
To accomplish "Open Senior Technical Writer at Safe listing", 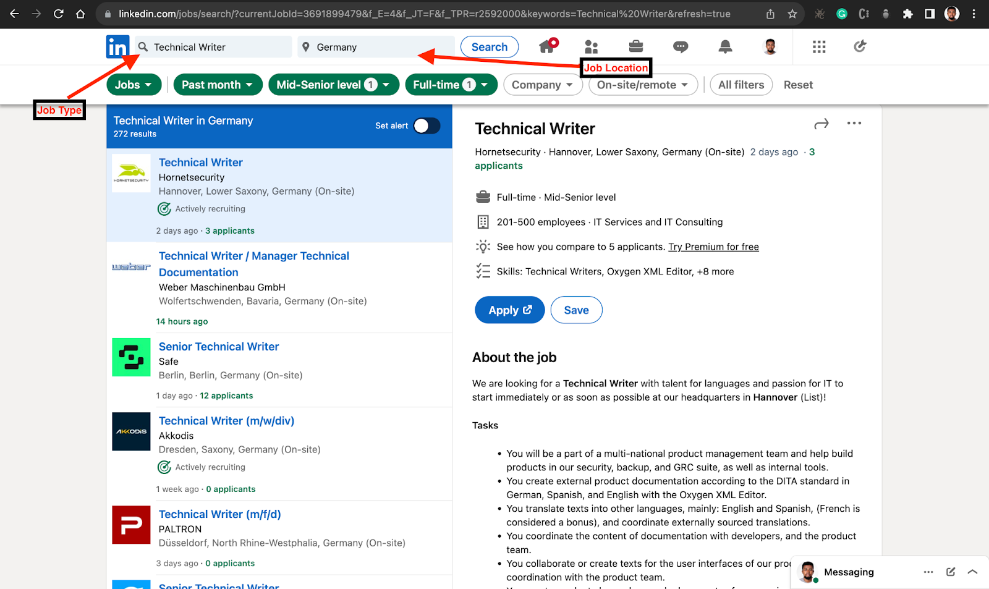I will pyautogui.click(x=219, y=347).
